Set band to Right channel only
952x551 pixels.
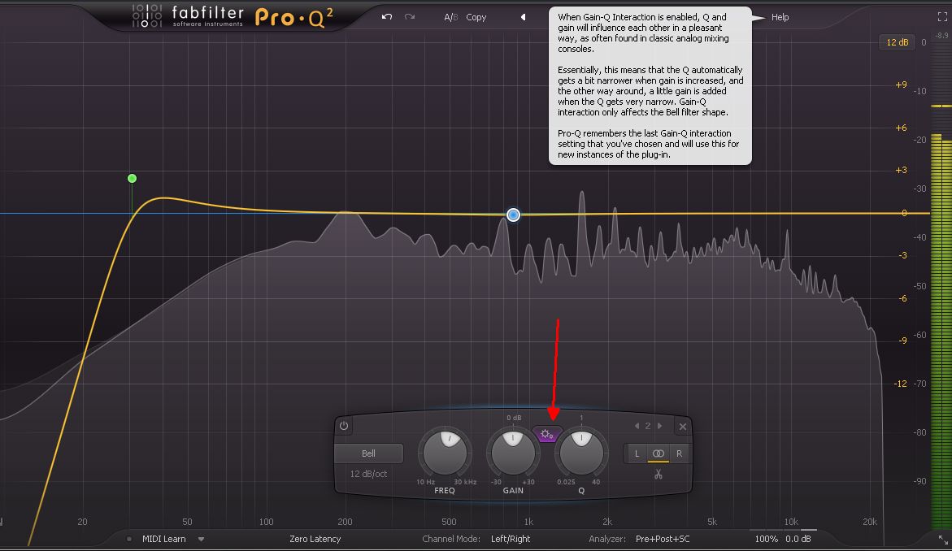pos(679,453)
